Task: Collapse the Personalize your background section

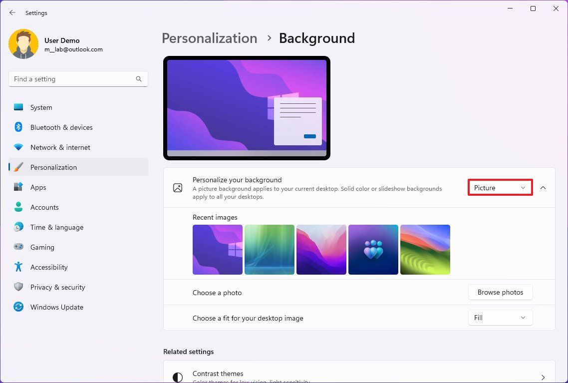Action: tap(543, 187)
